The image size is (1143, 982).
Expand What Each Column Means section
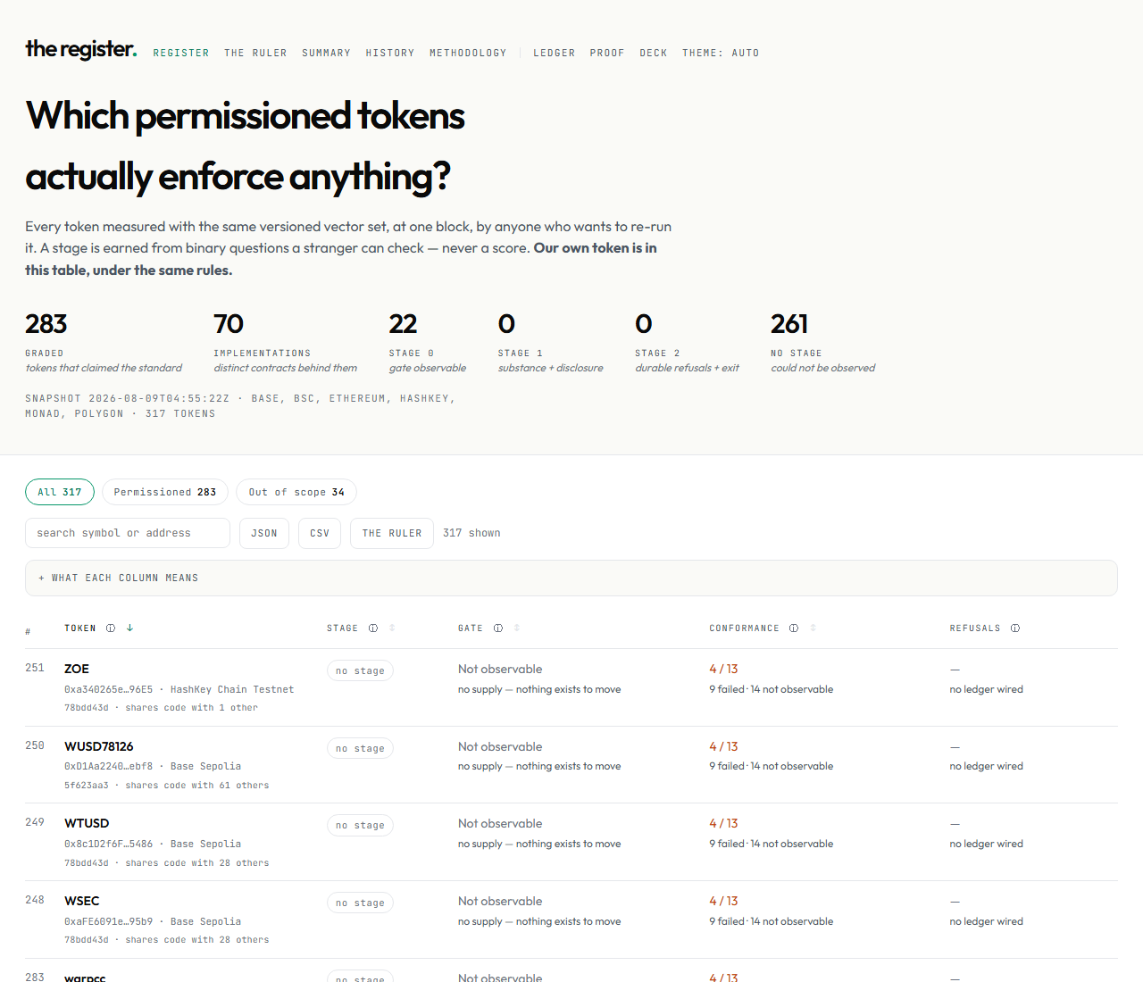coord(571,578)
